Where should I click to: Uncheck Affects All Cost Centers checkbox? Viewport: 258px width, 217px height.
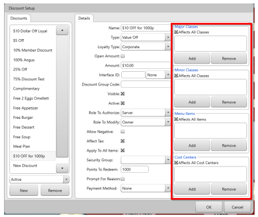pos(176,162)
